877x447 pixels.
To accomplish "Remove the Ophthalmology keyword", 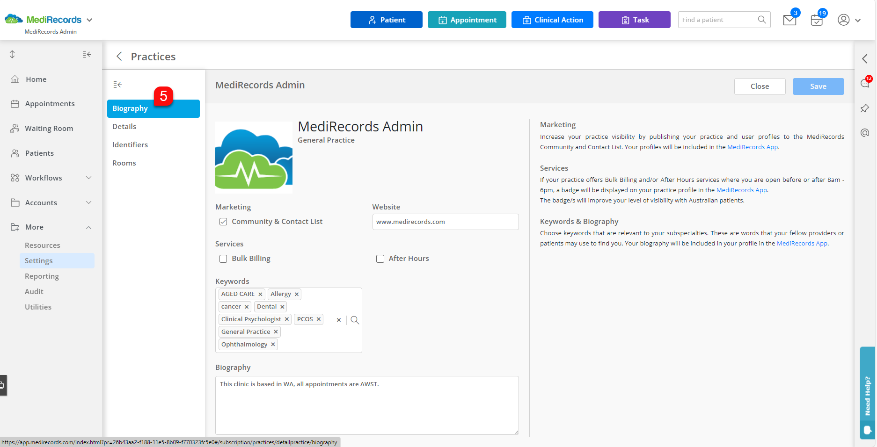I will click(273, 345).
